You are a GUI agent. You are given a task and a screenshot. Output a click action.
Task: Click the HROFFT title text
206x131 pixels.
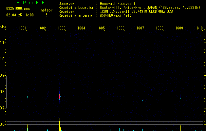[x=33, y=3]
